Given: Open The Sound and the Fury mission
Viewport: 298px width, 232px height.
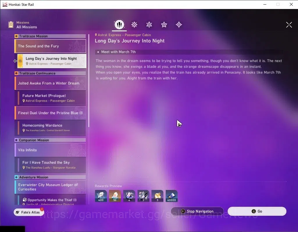Looking at the screenshot, I should [50, 46].
